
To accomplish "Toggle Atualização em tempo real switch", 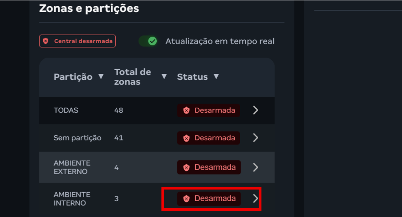I will click(x=148, y=41).
